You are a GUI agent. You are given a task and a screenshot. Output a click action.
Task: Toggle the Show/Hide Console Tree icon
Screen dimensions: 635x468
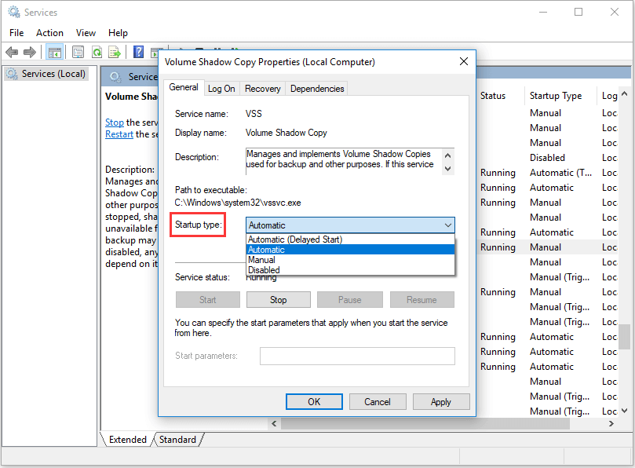[54, 52]
